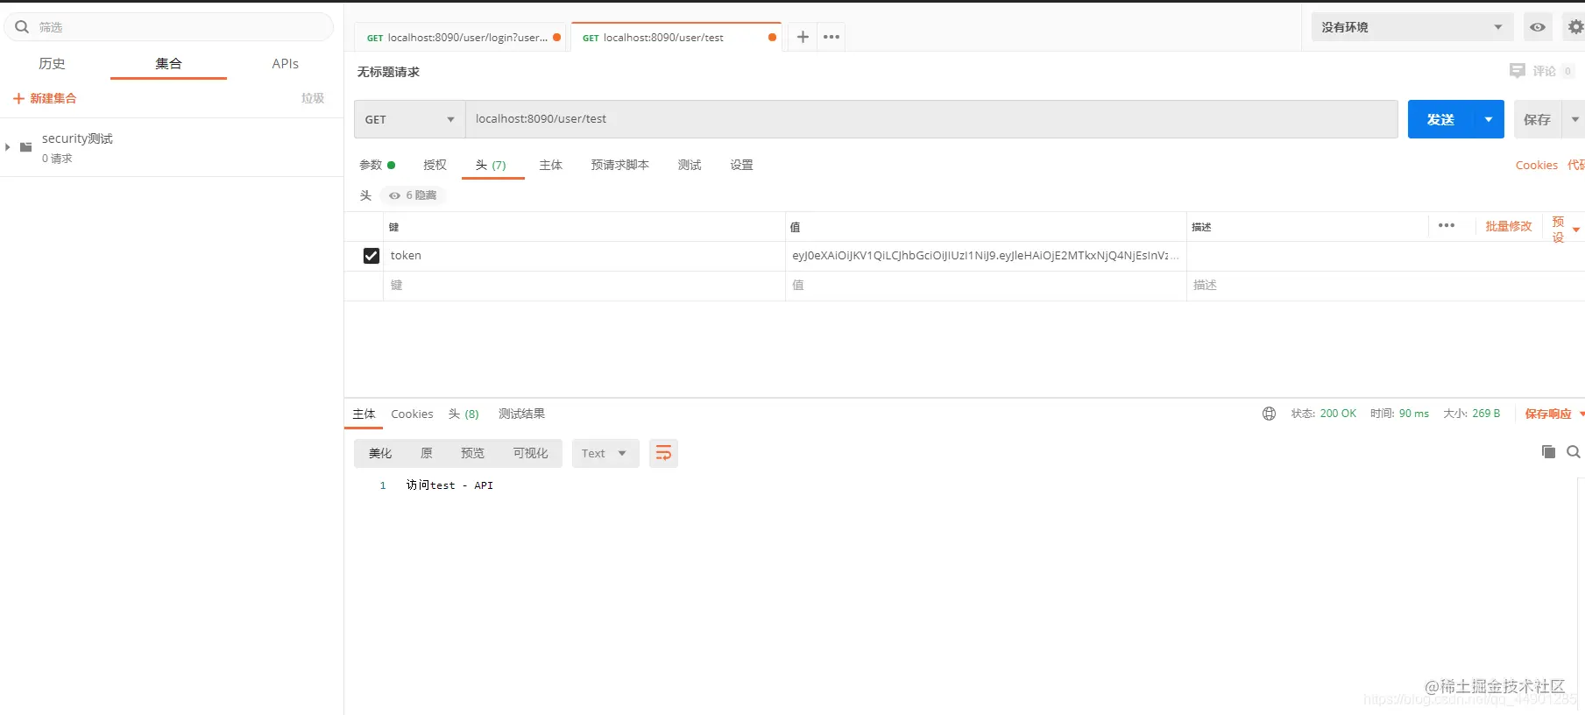
Task: Click the empty 描述 description placeholder field
Action: tap(1385, 286)
